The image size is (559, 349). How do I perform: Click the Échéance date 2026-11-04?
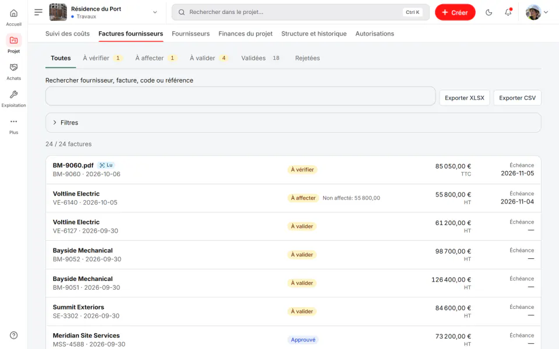517,202
